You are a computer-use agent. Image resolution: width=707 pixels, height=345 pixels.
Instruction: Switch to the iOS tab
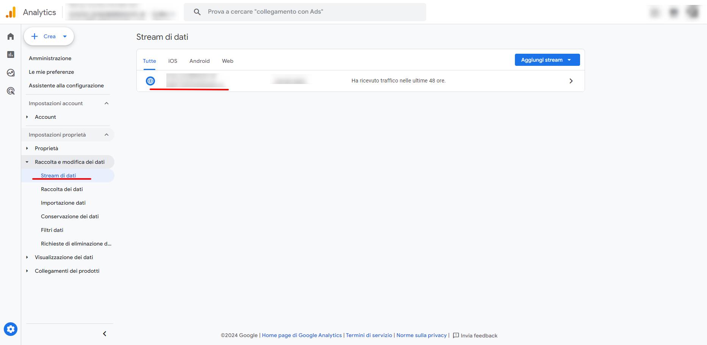[x=173, y=61]
